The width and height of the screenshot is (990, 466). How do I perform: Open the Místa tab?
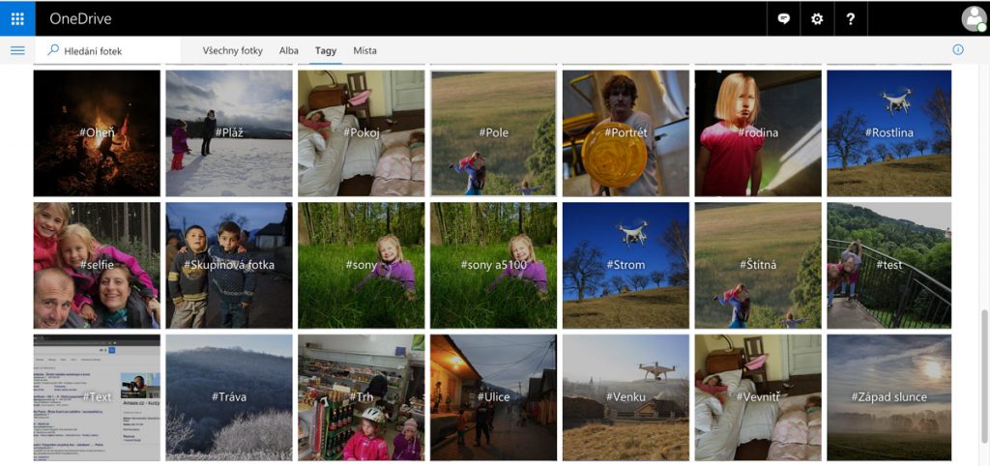pyautogui.click(x=364, y=51)
